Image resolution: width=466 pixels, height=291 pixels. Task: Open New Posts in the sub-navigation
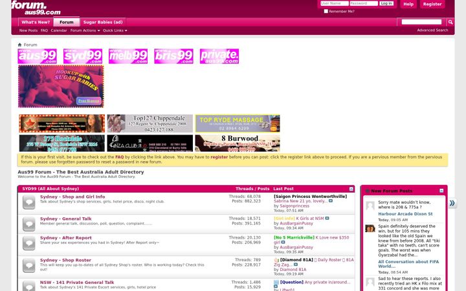(28, 30)
